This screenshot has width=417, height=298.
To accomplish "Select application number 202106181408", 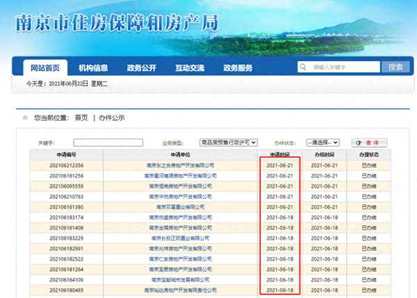I will click(67, 228).
